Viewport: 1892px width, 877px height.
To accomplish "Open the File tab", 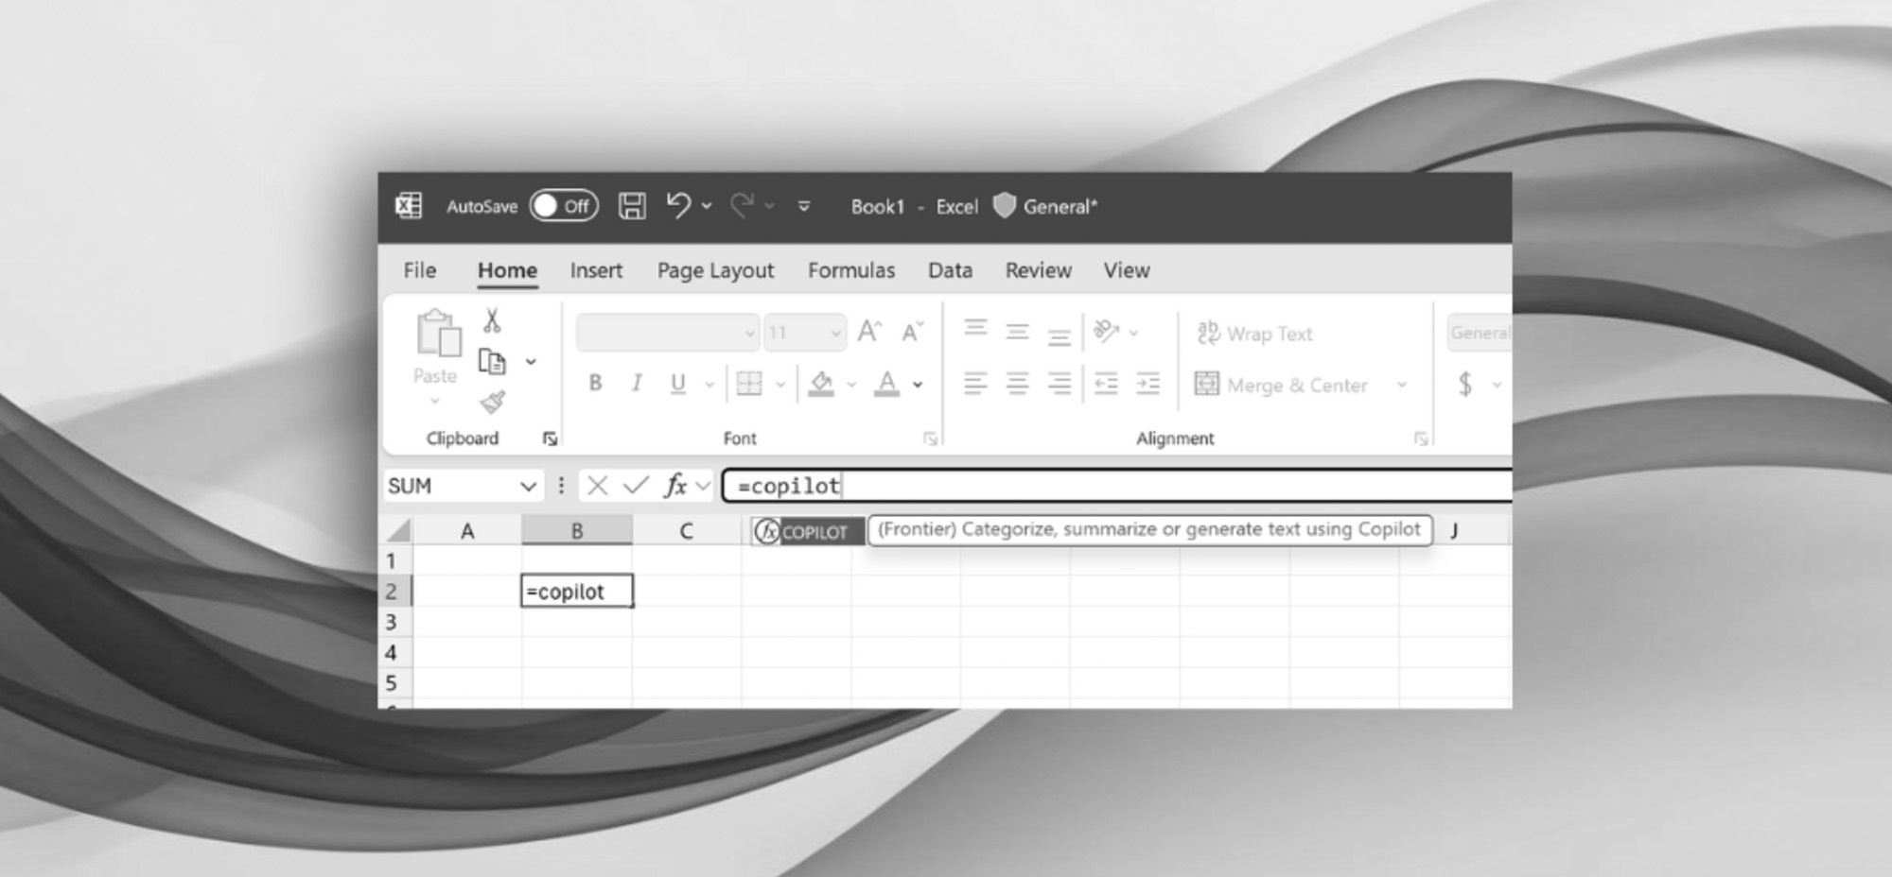I will pos(420,270).
